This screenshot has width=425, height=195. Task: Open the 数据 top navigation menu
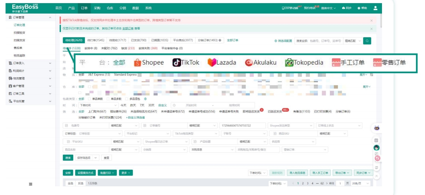click(x=135, y=8)
